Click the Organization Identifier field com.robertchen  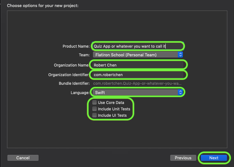pos(138,75)
